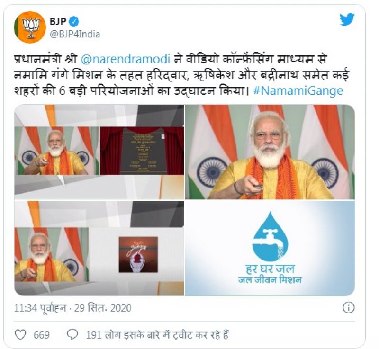Open the @BJP4India handle
379x349 pixels.
click(75, 34)
